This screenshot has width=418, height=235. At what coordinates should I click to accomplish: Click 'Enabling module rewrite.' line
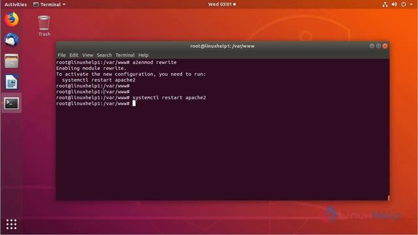[x=91, y=68]
